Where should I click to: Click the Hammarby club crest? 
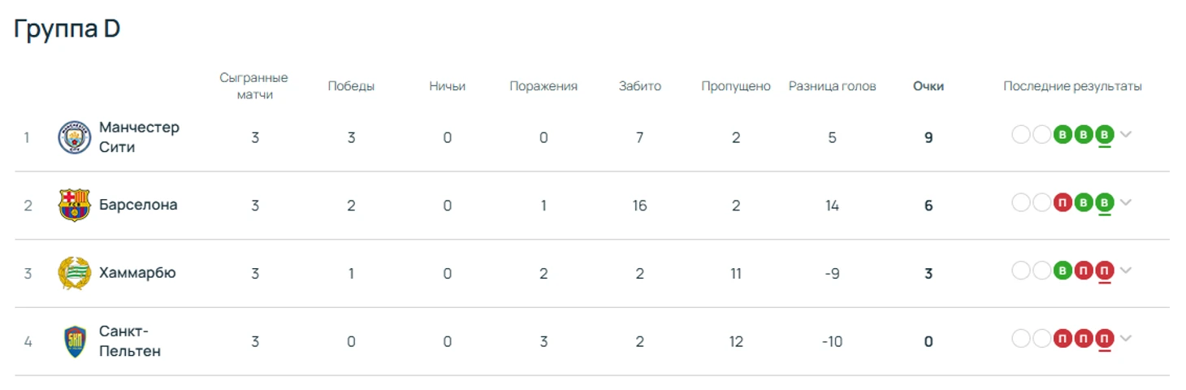point(75,273)
